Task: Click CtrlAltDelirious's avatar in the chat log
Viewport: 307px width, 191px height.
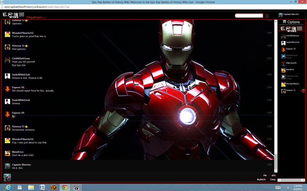Action: pos(8,60)
